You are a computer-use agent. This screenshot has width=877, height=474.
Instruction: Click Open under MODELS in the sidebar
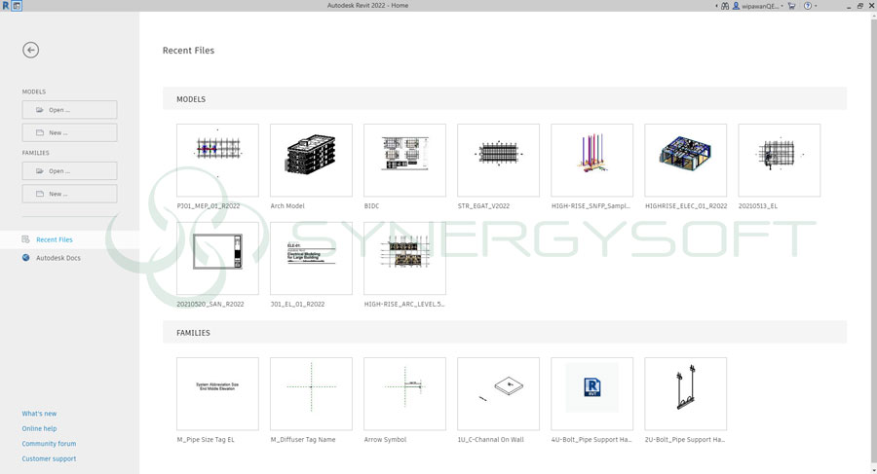pos(69,110)
